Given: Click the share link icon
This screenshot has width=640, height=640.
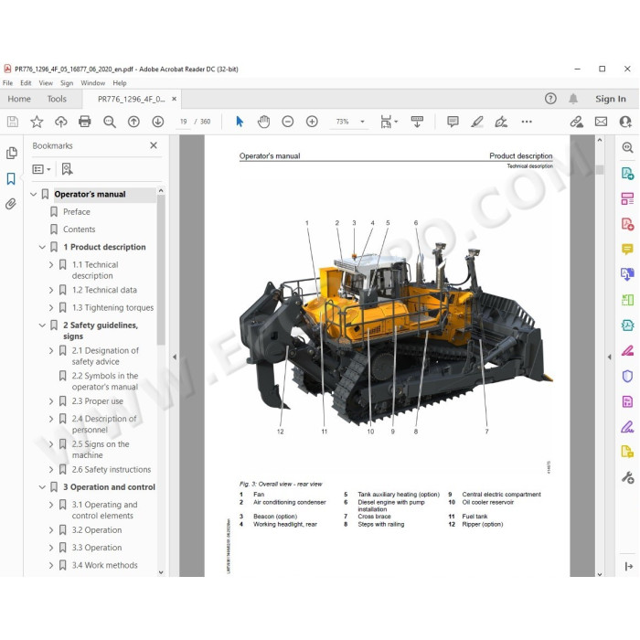Looking at the screenshot, I should coord(576,122).
